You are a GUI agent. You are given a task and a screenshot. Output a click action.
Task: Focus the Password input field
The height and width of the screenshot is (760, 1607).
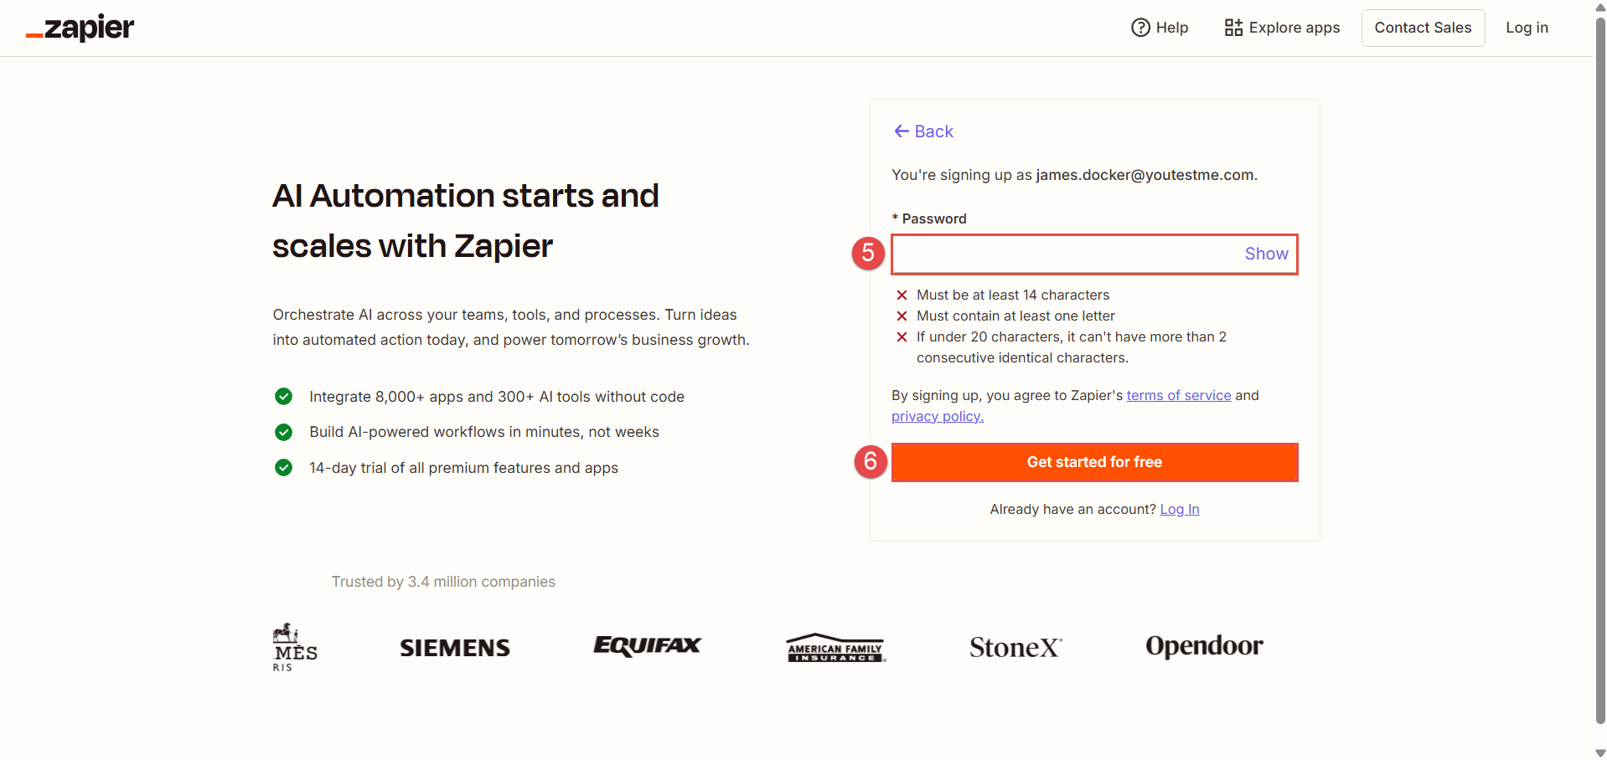pyautogui.click(x=1064, y=254)
